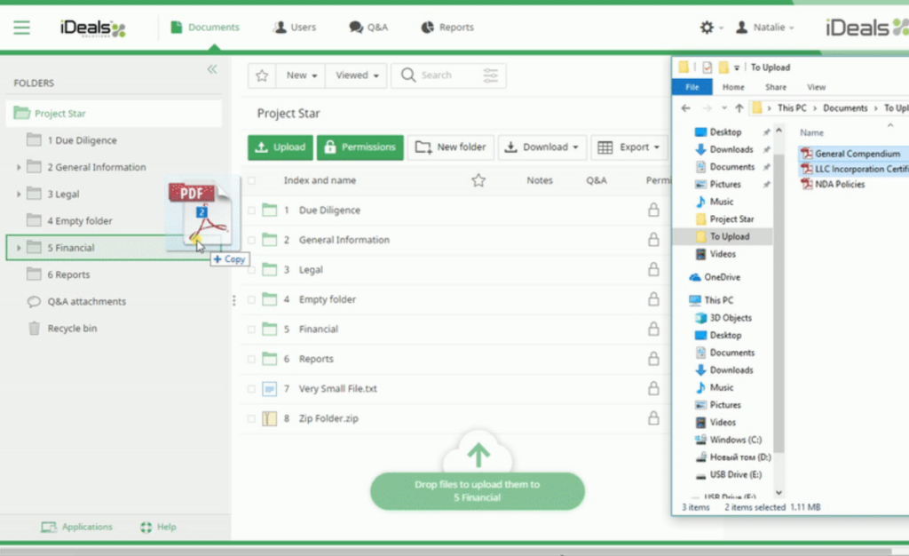Open the Viewed filter dropdown
Image resolution: width=909 pixels, height=556 pixels.
(x=357, y=75)
